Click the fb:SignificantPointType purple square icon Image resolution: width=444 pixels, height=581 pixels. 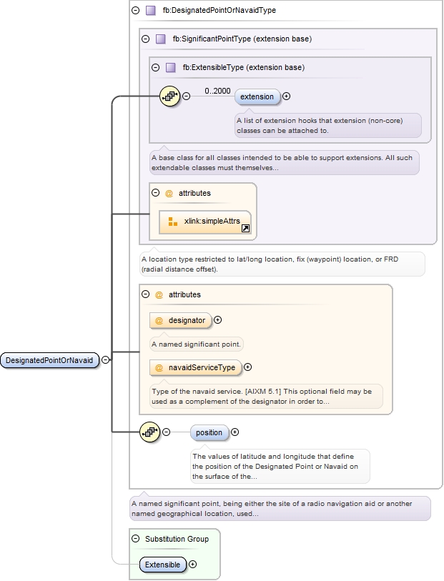pyautogui.click(x=161, y=39)
